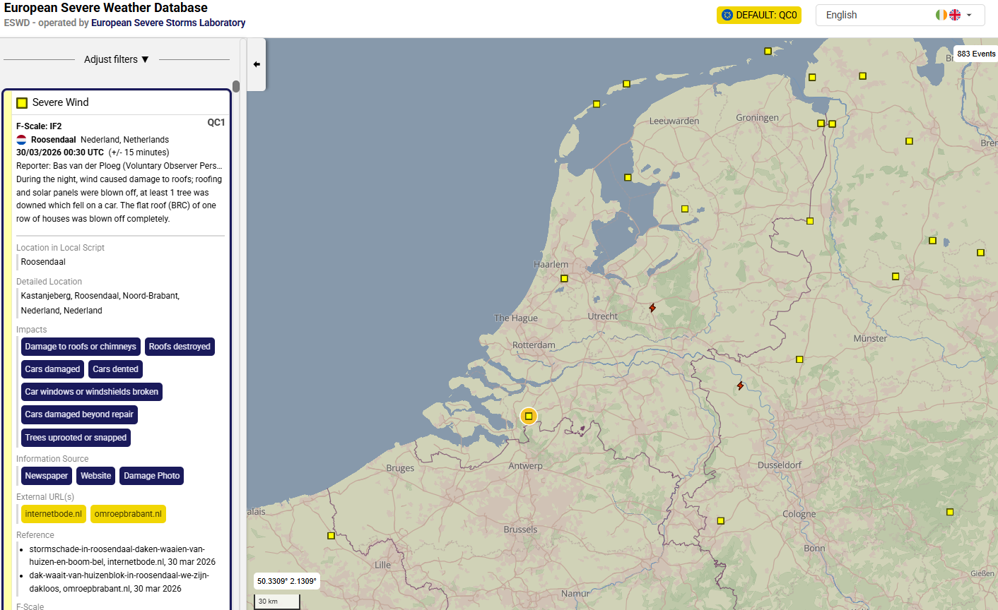Click the 30/03/2026 00:30 UTC timestamp
Viewport: 998px width, 610px height.
(x=60, y=152)
